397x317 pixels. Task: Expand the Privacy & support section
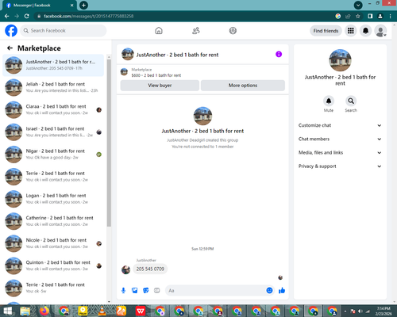click(x=340, y=166)
